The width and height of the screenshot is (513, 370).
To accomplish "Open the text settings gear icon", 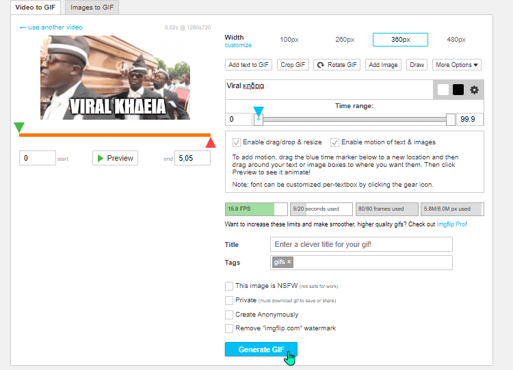I will click(474, 90).
